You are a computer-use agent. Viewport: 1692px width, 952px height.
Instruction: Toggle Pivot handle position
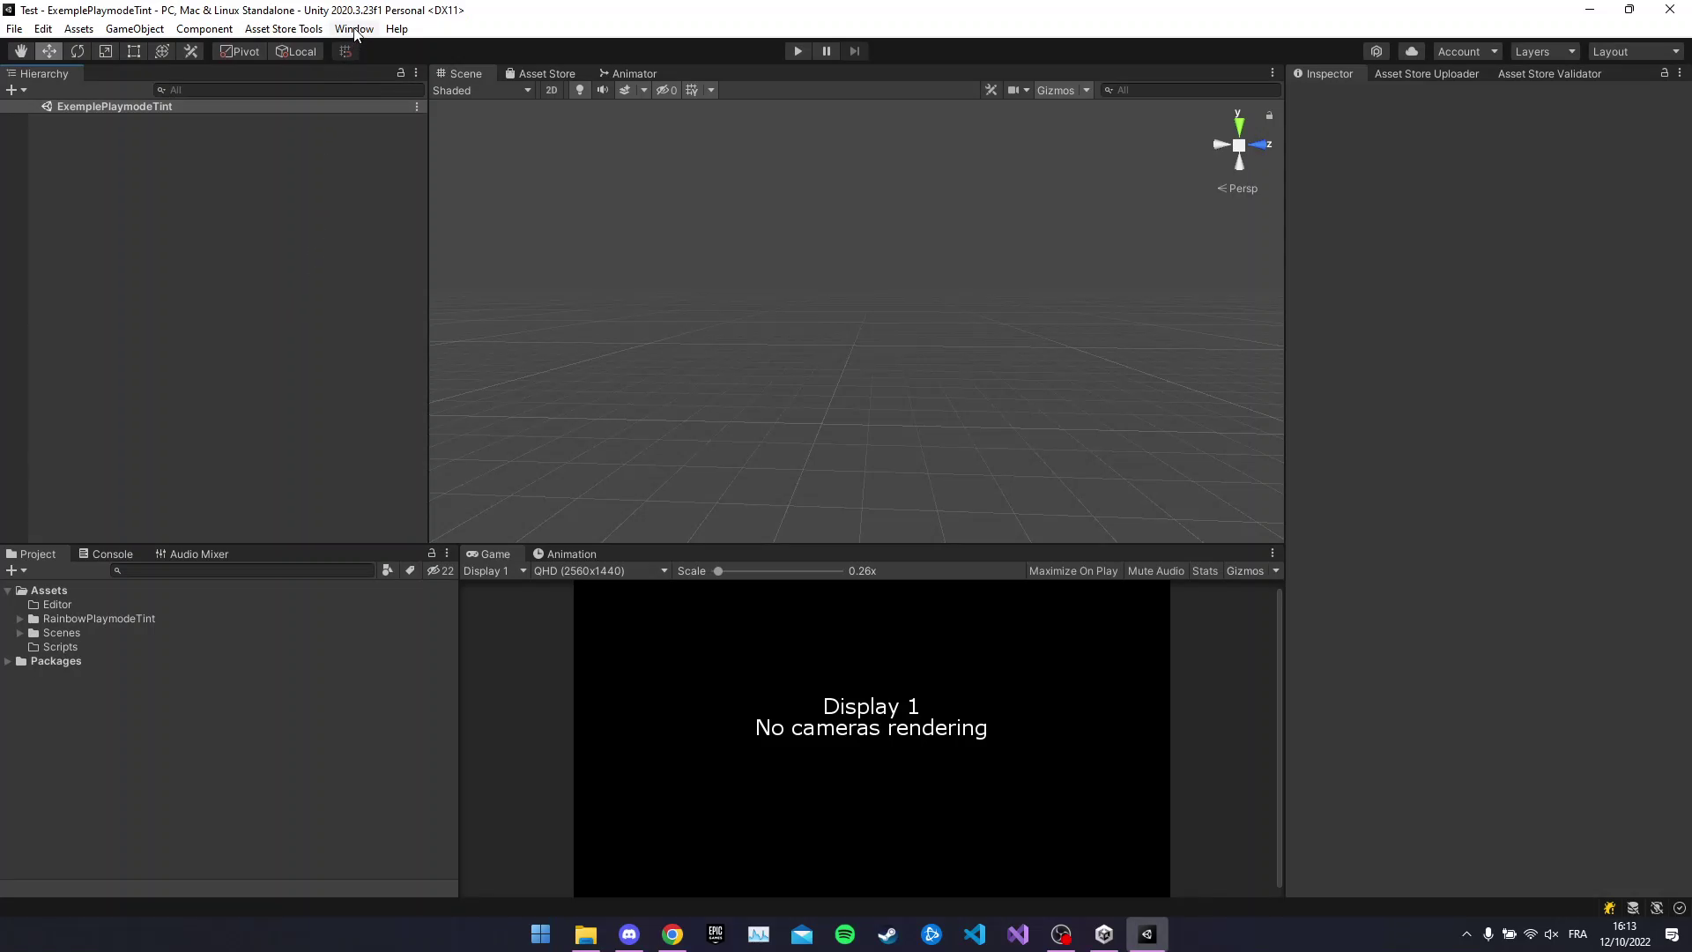pyautogui.click(x=240, y=51)
